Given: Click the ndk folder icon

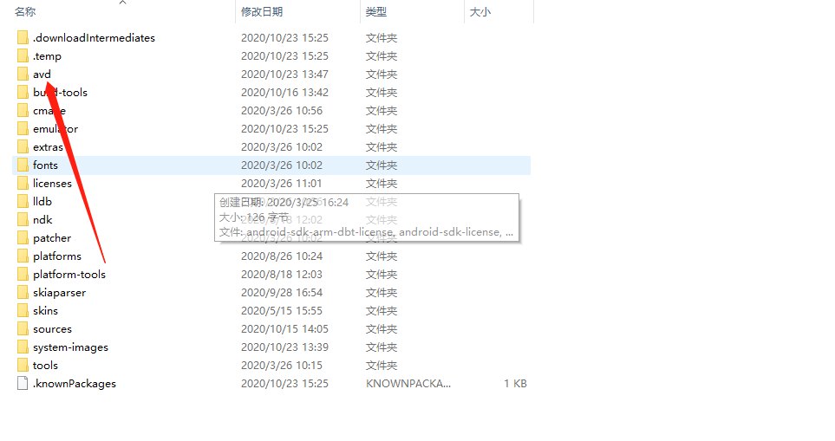Looking at the screenshot, I should 23,220.
